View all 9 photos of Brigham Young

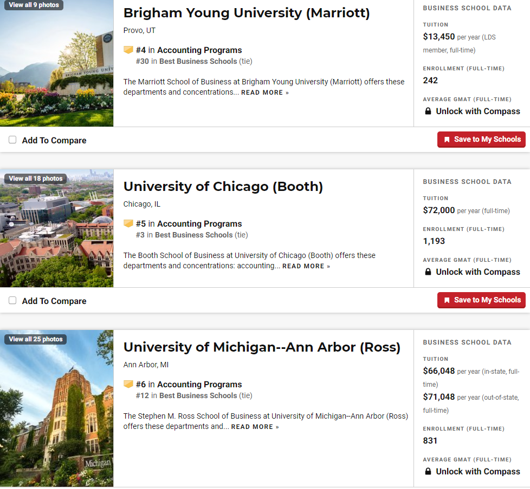pos(34,5)
